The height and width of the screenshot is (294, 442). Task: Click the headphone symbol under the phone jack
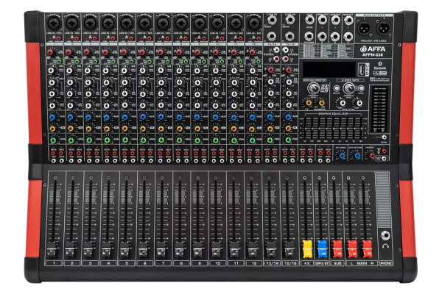pyautogui.click(x=385, y=246)
